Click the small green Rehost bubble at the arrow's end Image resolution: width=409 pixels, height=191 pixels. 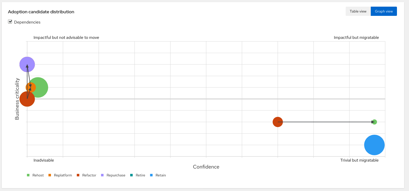375,122
